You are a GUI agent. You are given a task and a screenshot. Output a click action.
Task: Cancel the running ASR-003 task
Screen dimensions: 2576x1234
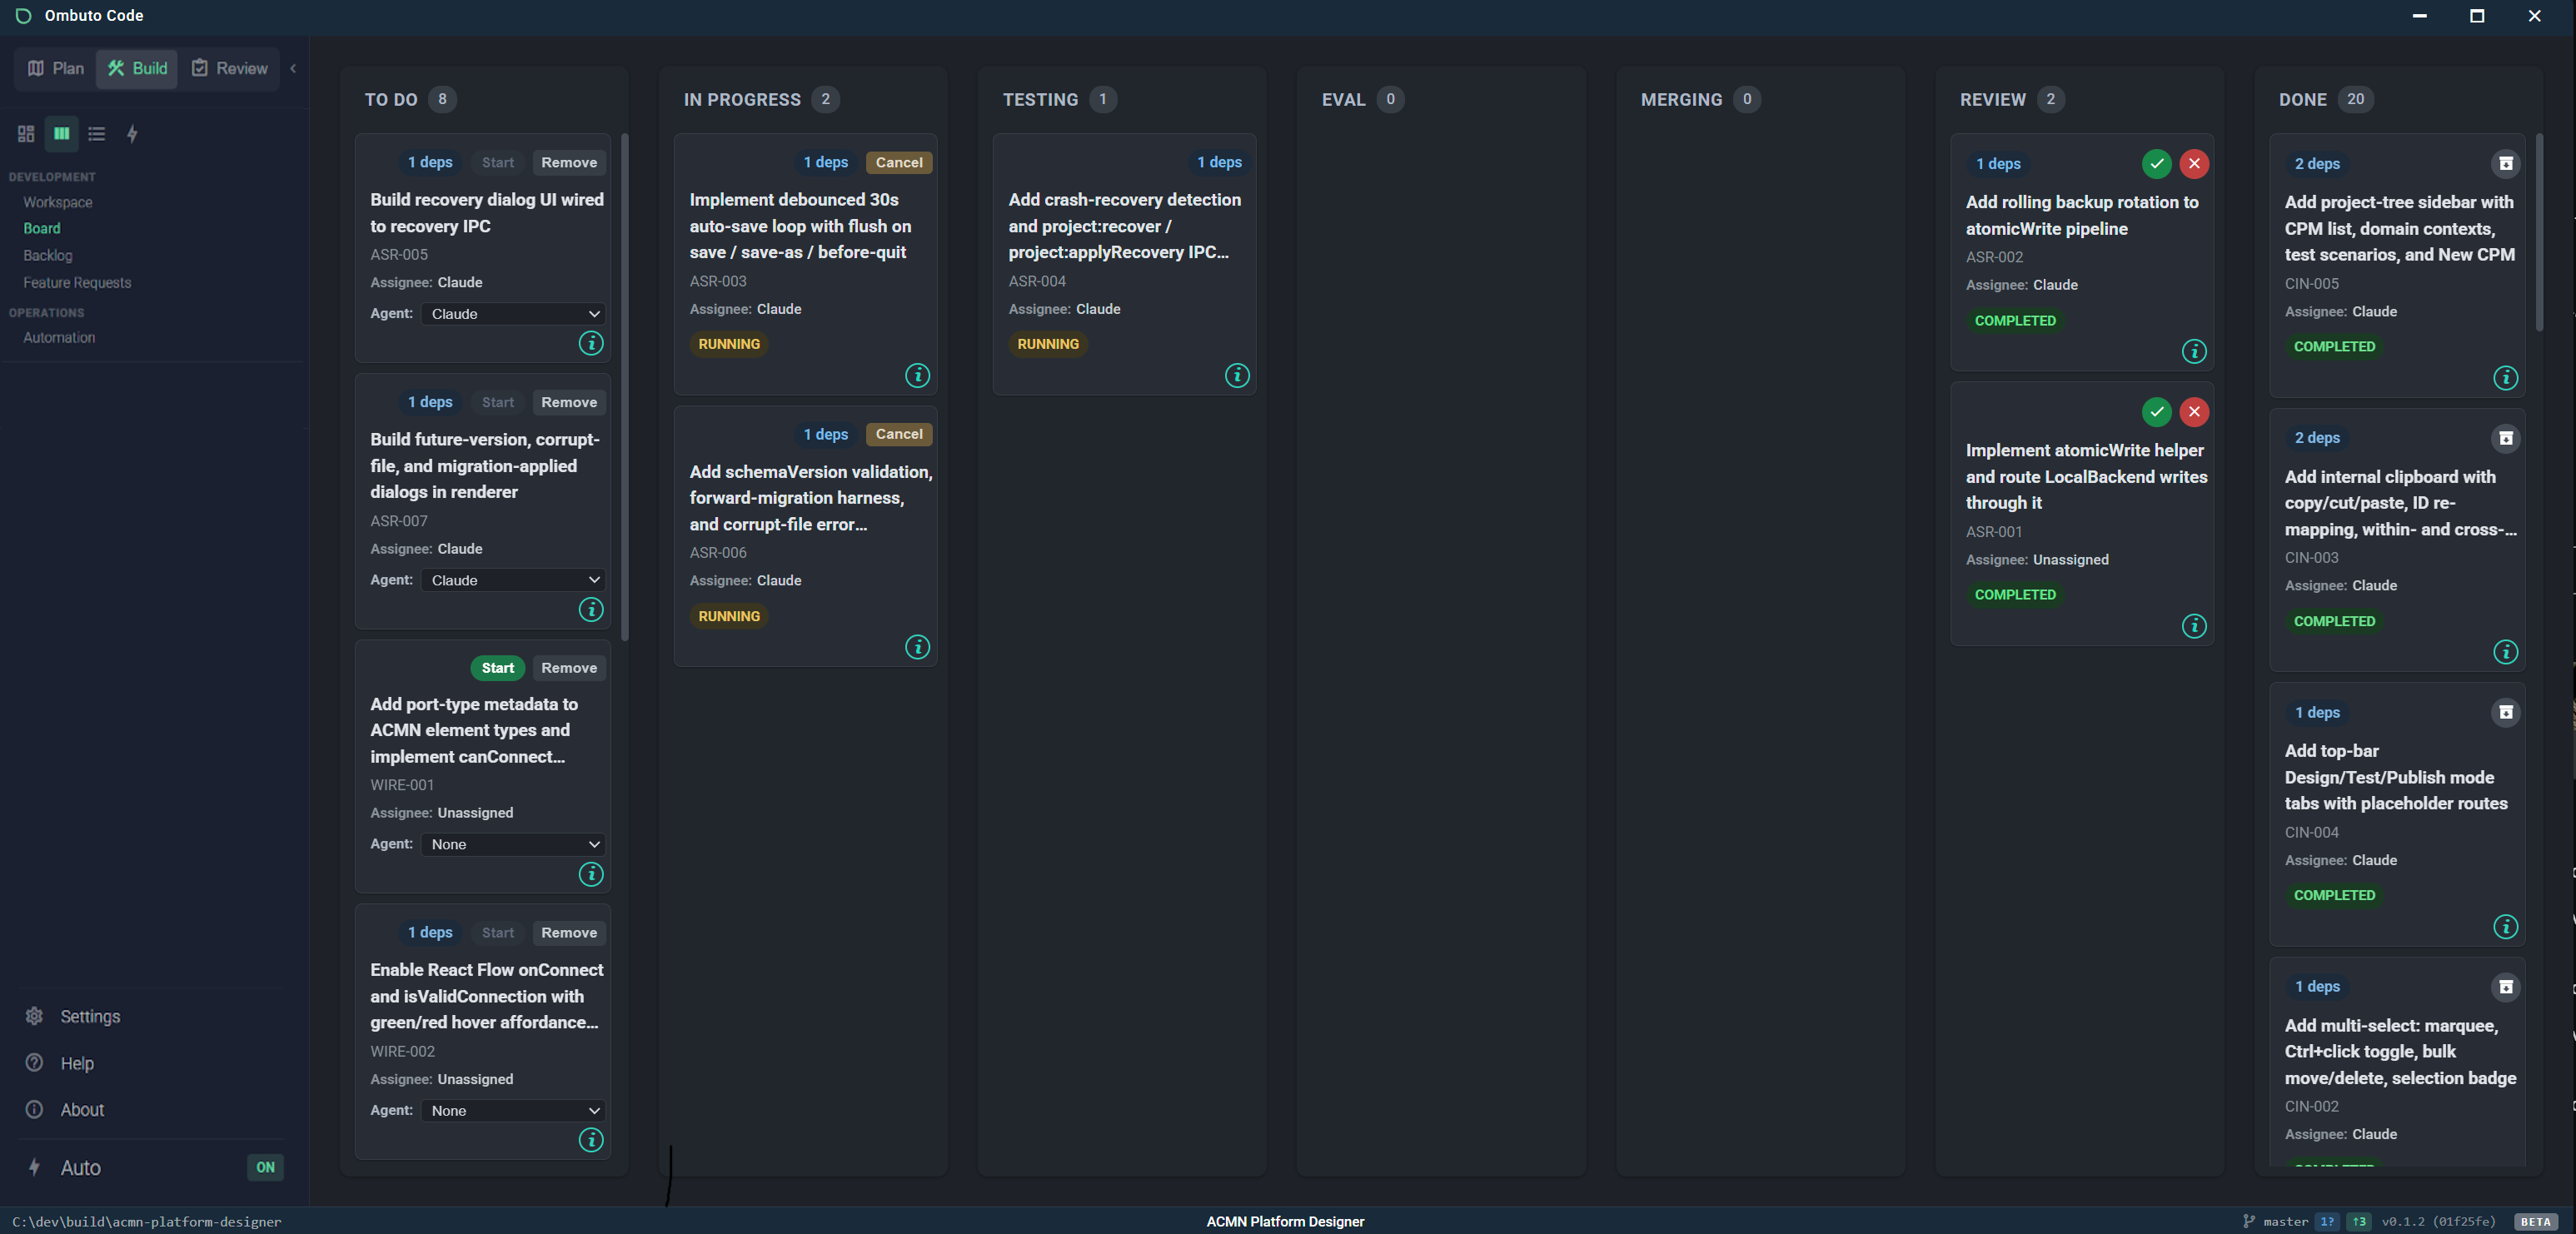tap(899, 162)
